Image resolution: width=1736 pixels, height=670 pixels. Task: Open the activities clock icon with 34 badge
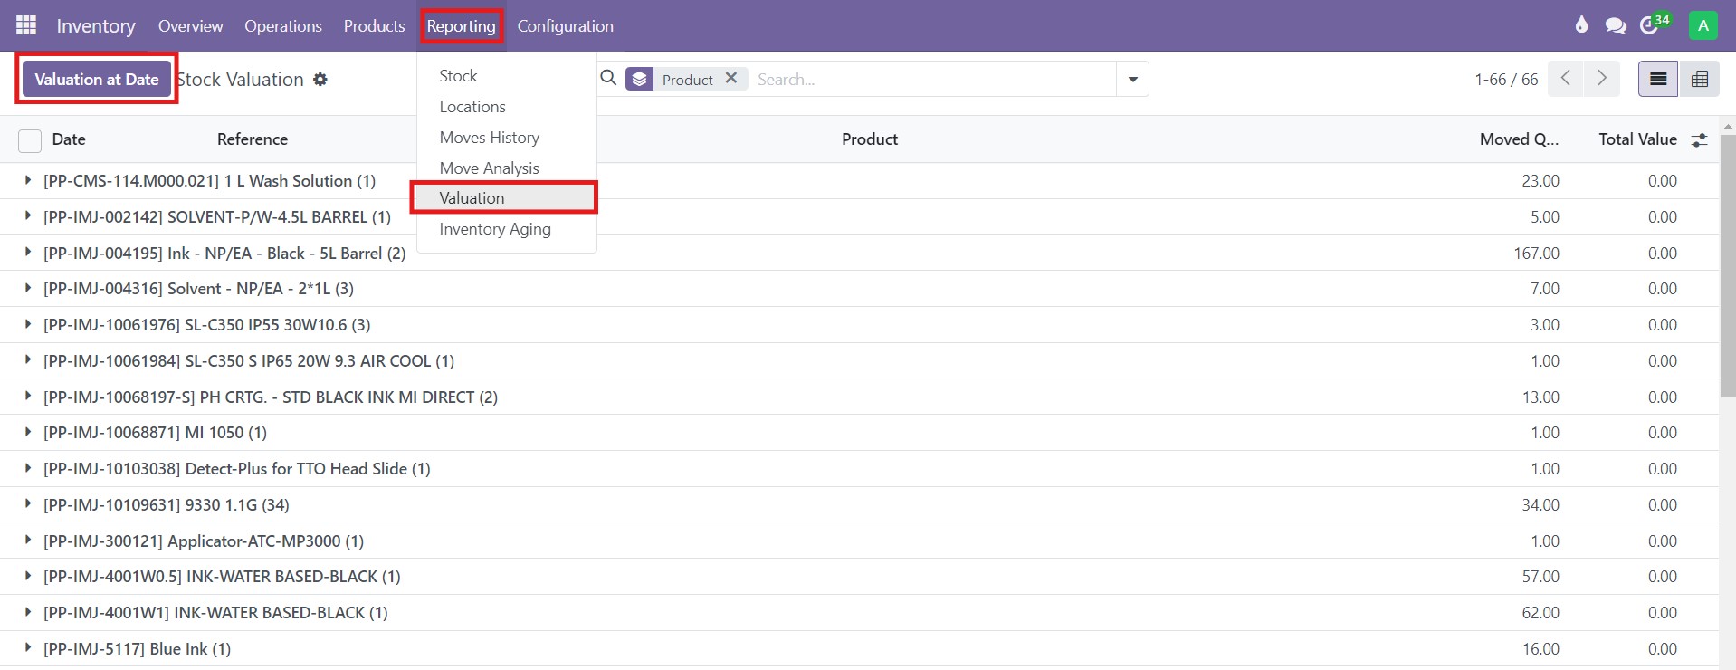coord(1651,25)
